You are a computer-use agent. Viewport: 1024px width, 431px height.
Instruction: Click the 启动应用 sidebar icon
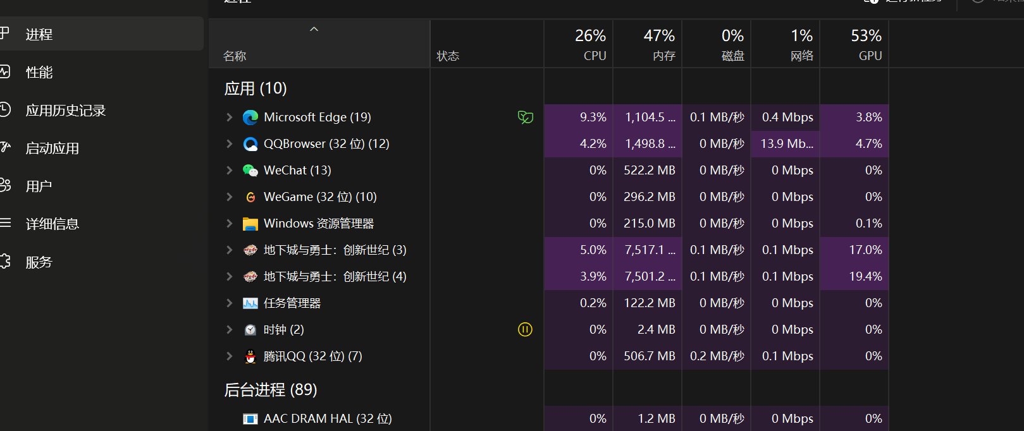pos(4,148)
